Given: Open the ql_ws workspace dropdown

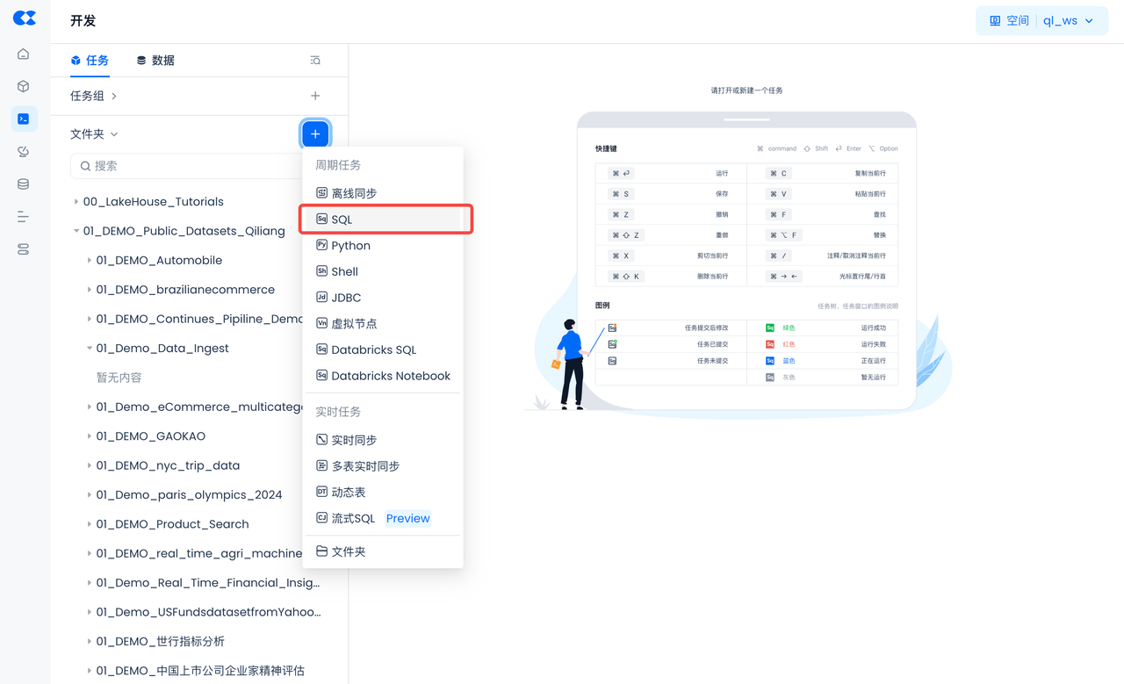Looking at the screenshot, I should pyautogui.click(x=1041, y=21).
